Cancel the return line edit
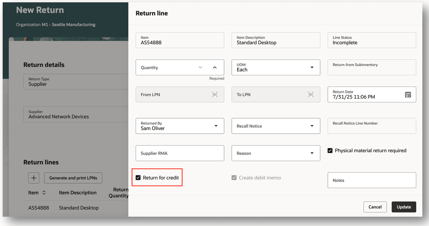Image resolution: width=429 pixels, height=226 pixels. [375, 207]
